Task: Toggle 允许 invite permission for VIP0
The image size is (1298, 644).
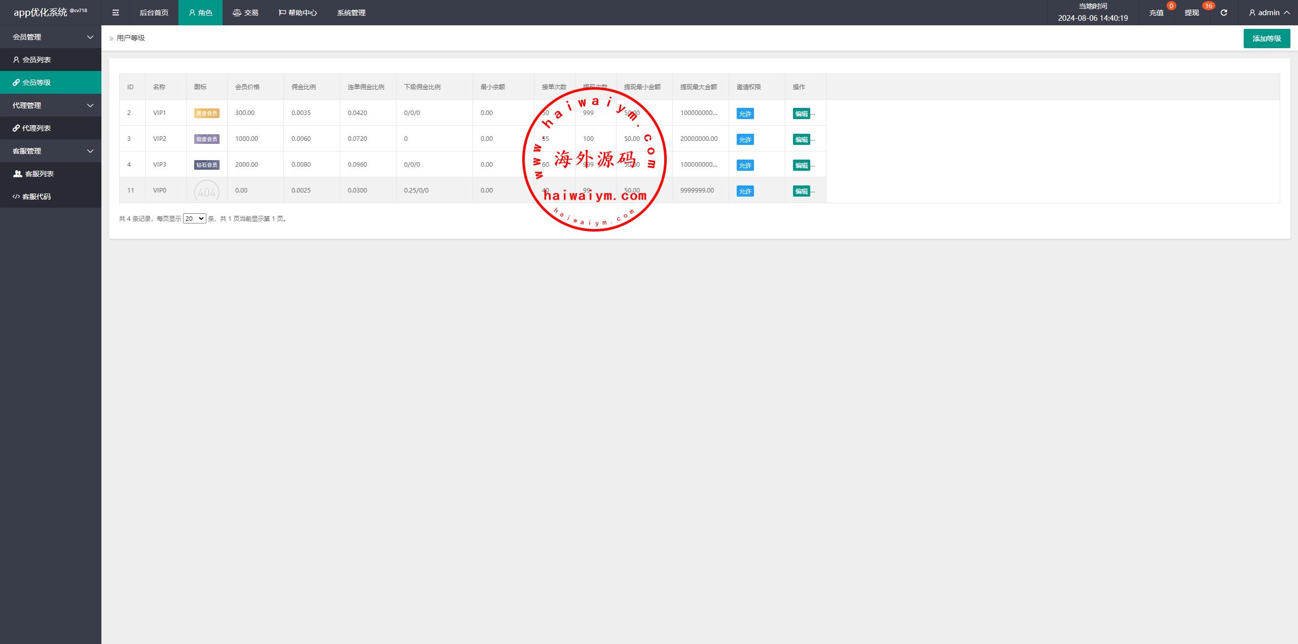Action: click(x=745, y=192)
